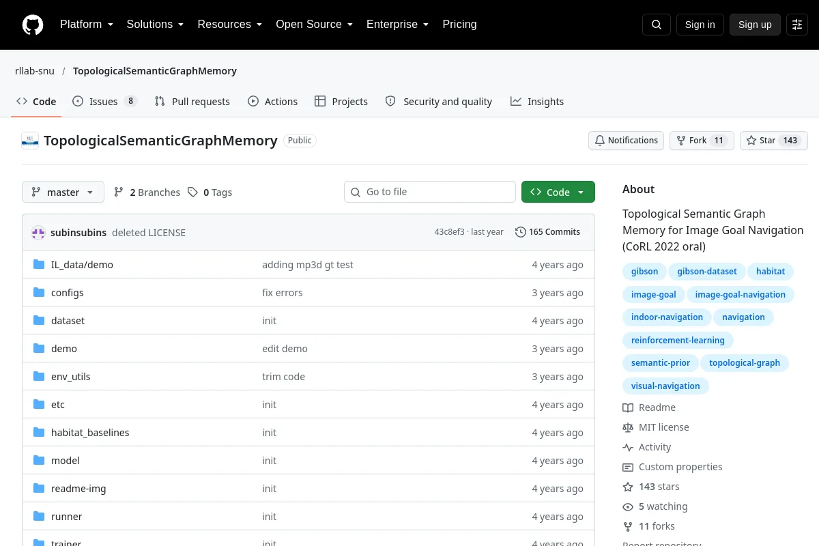Open the TopologicalSemanticGraphMemory breadcrumb link

pyautogui.click(x=155, y=71)
